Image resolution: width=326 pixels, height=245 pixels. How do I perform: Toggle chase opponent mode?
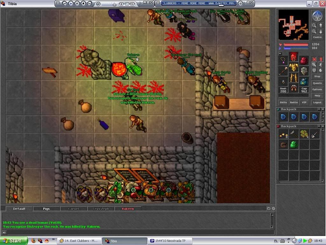click(x=321, y=65)
